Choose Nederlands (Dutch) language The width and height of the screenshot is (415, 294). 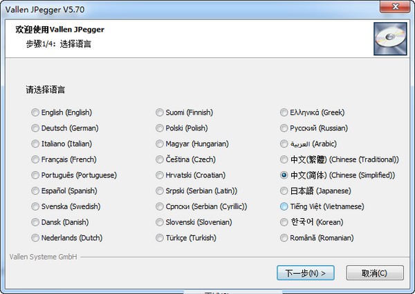point(36,238)
